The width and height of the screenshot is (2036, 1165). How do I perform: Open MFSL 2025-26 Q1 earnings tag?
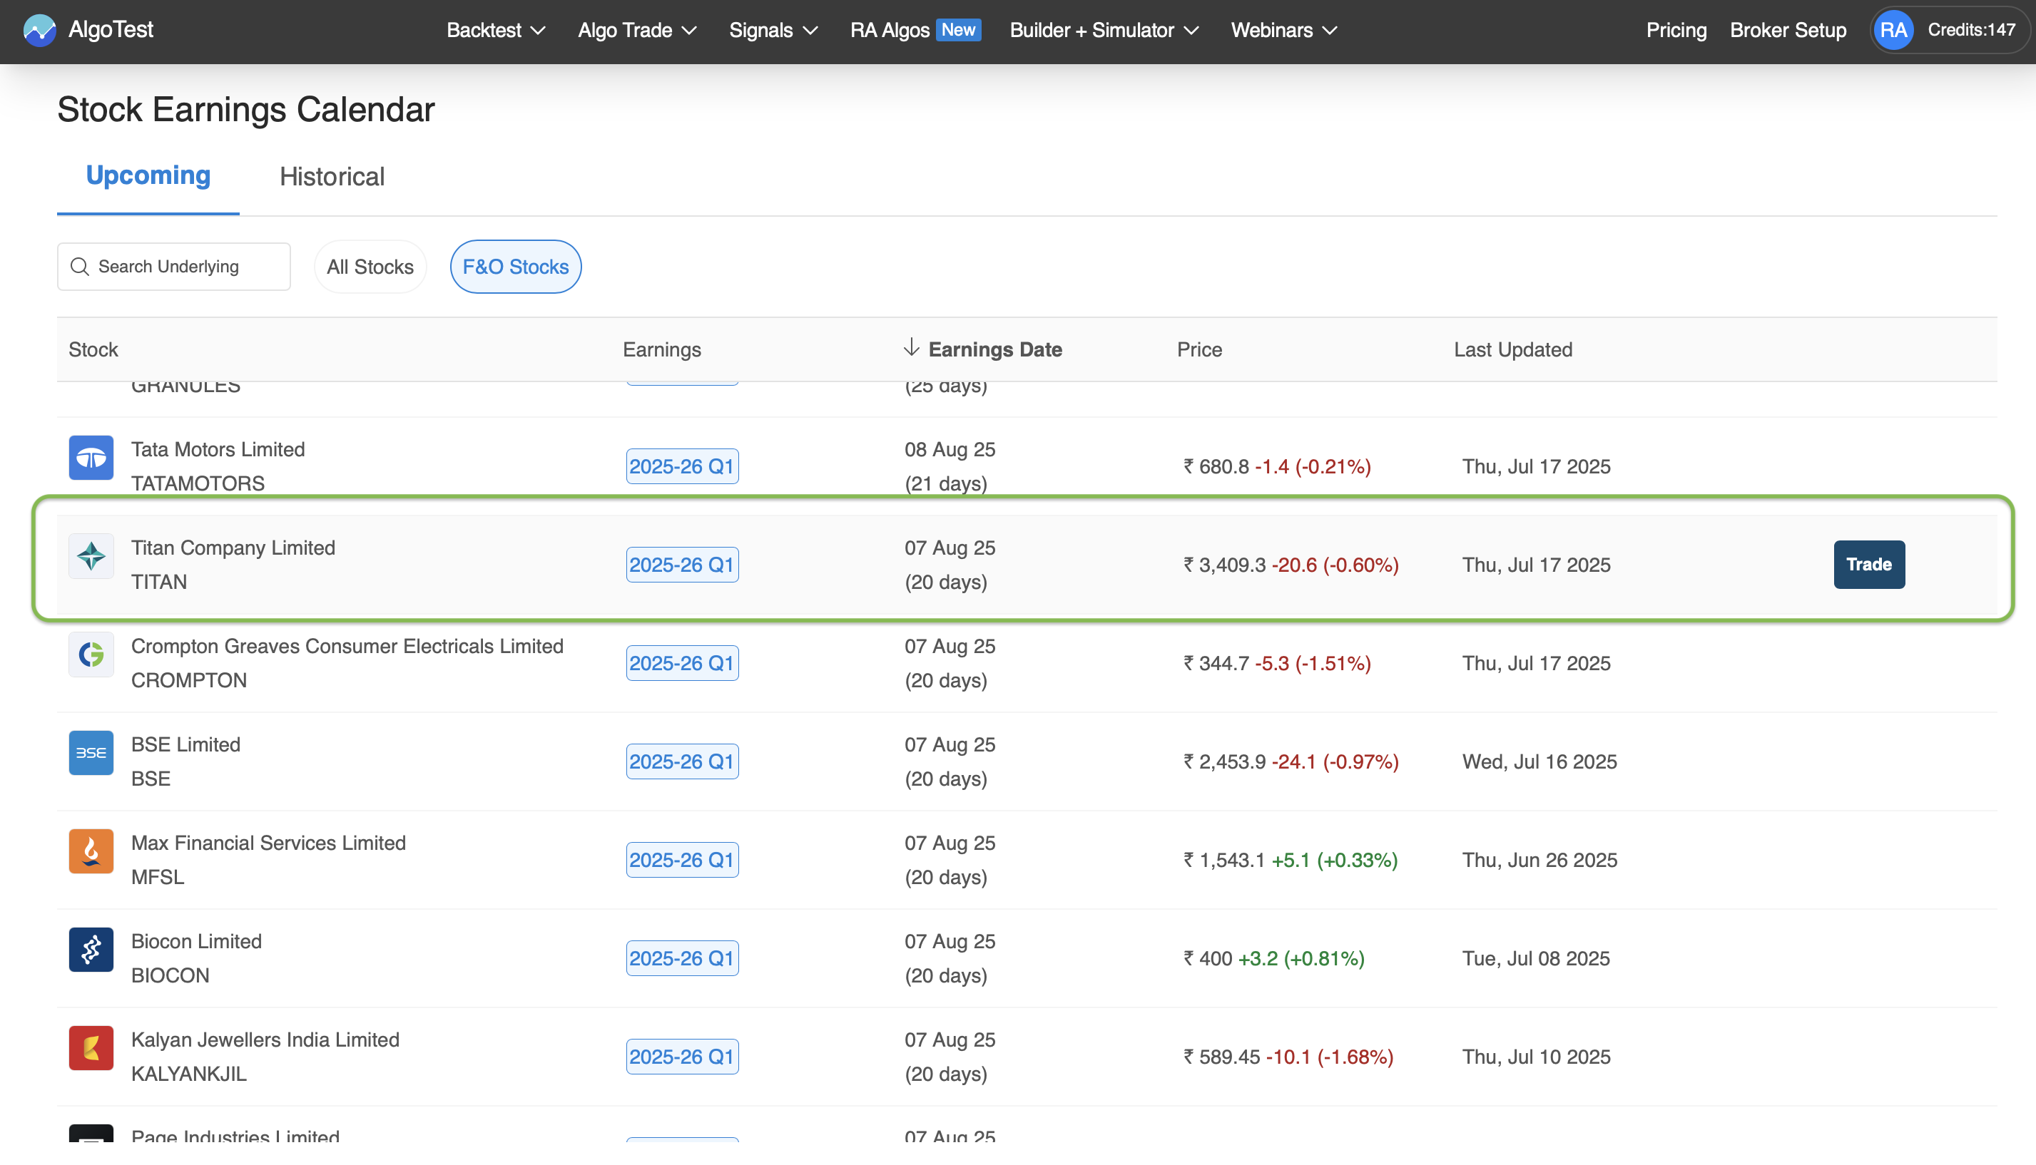681,860
